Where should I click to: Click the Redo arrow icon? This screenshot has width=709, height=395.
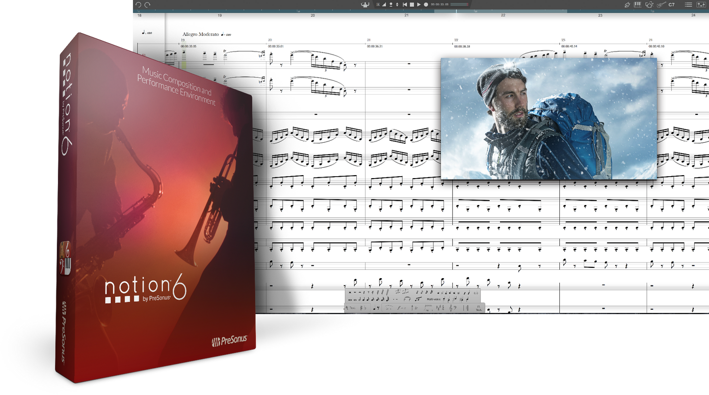tap(147, 4)
